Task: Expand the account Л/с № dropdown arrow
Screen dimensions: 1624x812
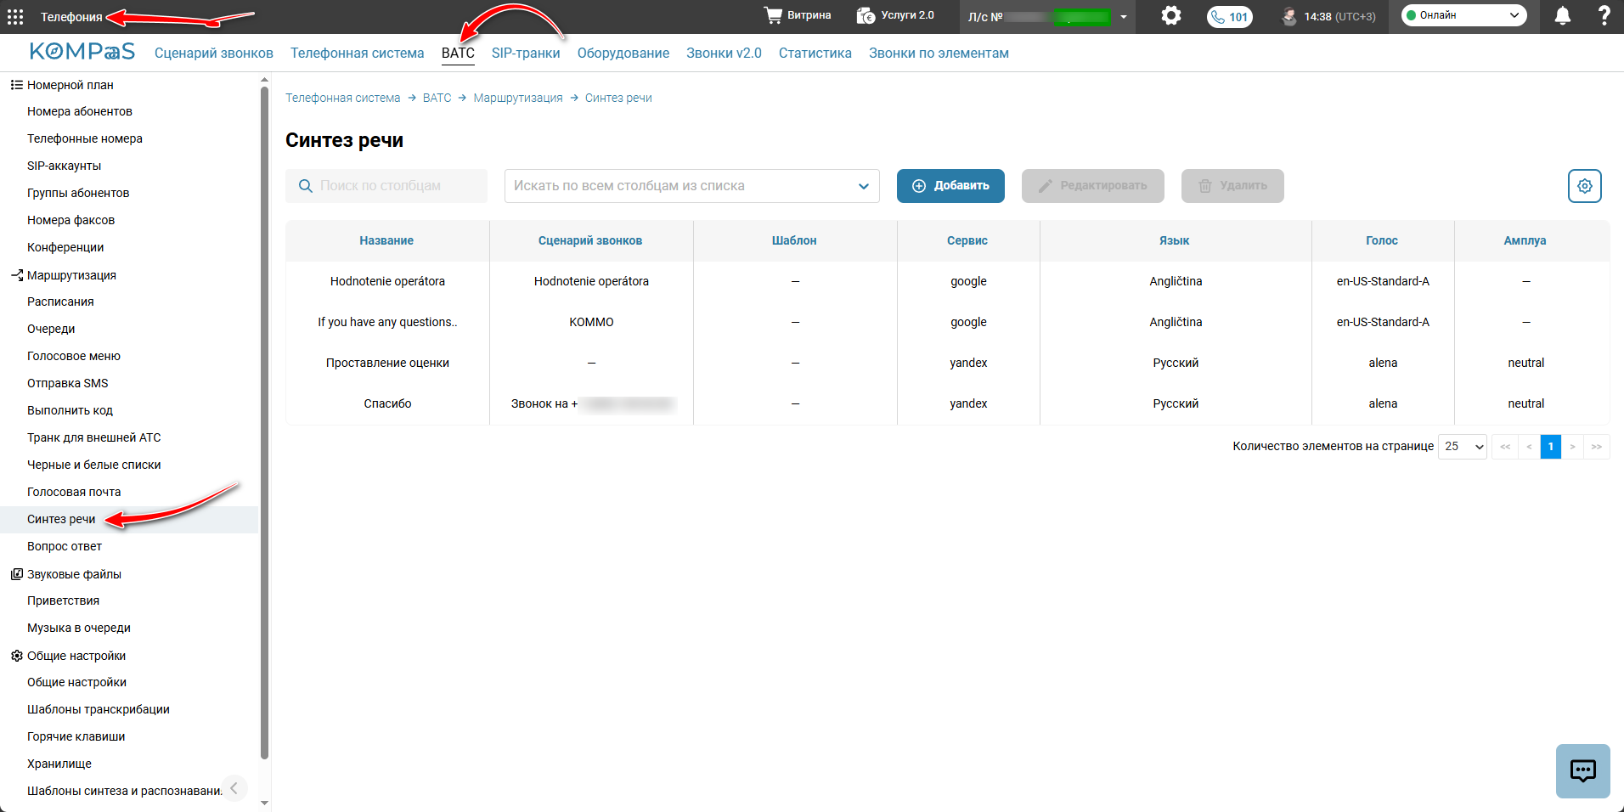Action: coord(1124,17)
